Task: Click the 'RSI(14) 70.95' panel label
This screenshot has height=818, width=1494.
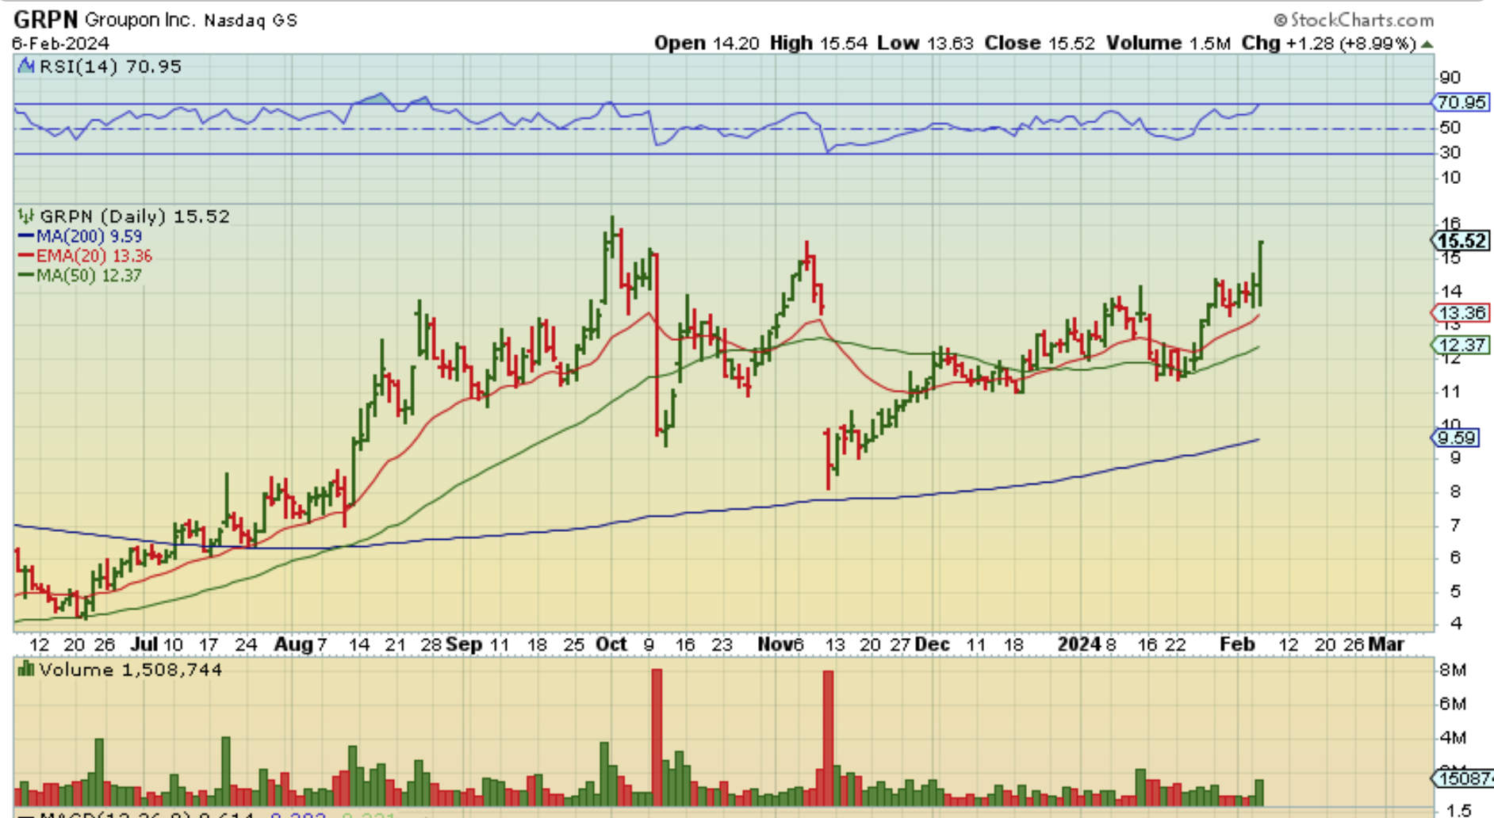Action: point(110,67)
